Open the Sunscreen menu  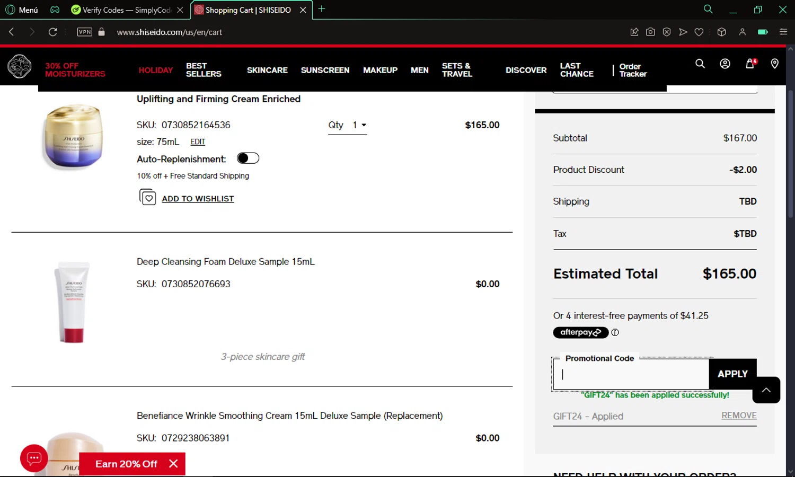point(325,70)
